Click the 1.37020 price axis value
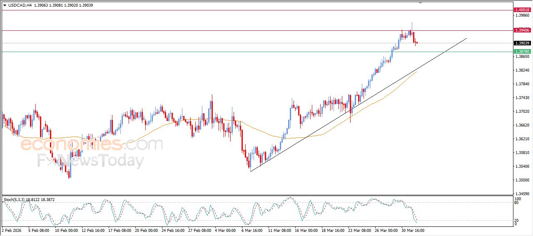The height and width of the screenshot is (236, 533). point(522,112)
